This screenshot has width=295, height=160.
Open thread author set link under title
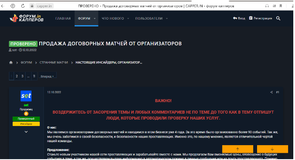[x=14, y=50]
